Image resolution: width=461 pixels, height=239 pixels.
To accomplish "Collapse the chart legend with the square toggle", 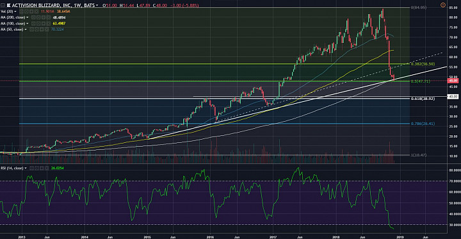I will (x=3, y=5).
